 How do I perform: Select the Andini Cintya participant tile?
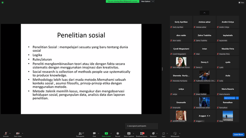pyautogui.click(x=228, y=22)
